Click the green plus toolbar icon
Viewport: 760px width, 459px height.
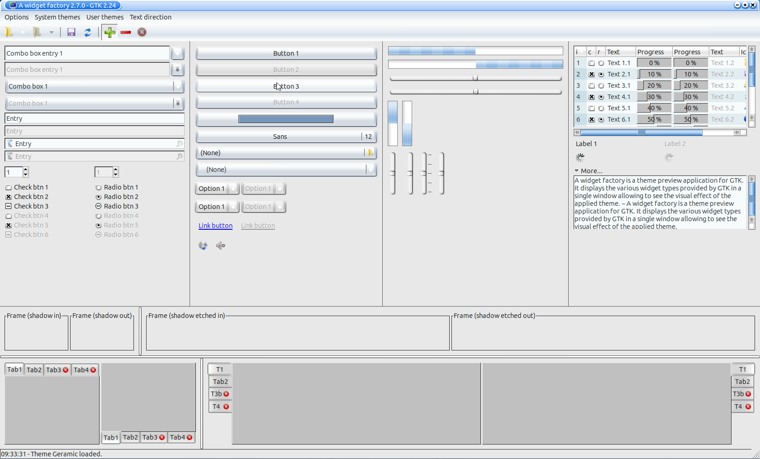(x=109, y=32)
